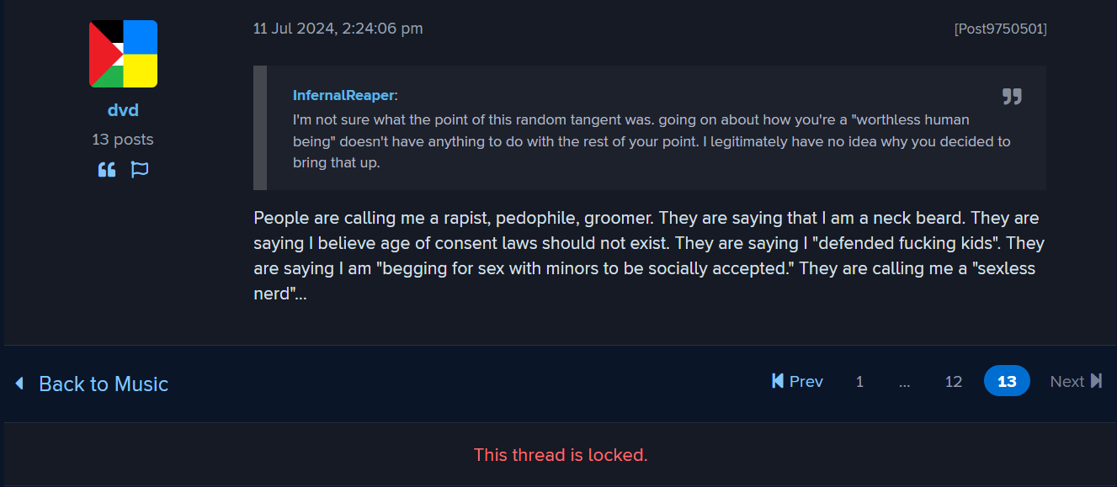Image resolution: width=1117 pixels, height=487 pixels.
Task: Click the Prev skip-back arrow icon
Action: click(778, 381)
